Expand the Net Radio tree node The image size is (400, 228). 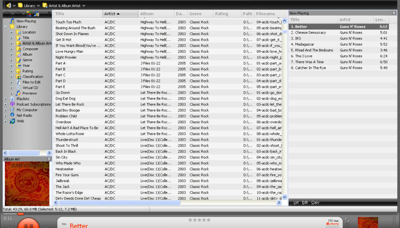point(5,116)
